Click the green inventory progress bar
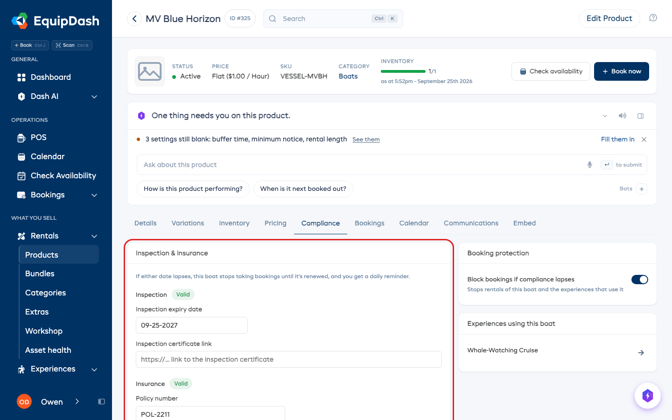The width and height of the screenshot is (672, 420). 403,71
